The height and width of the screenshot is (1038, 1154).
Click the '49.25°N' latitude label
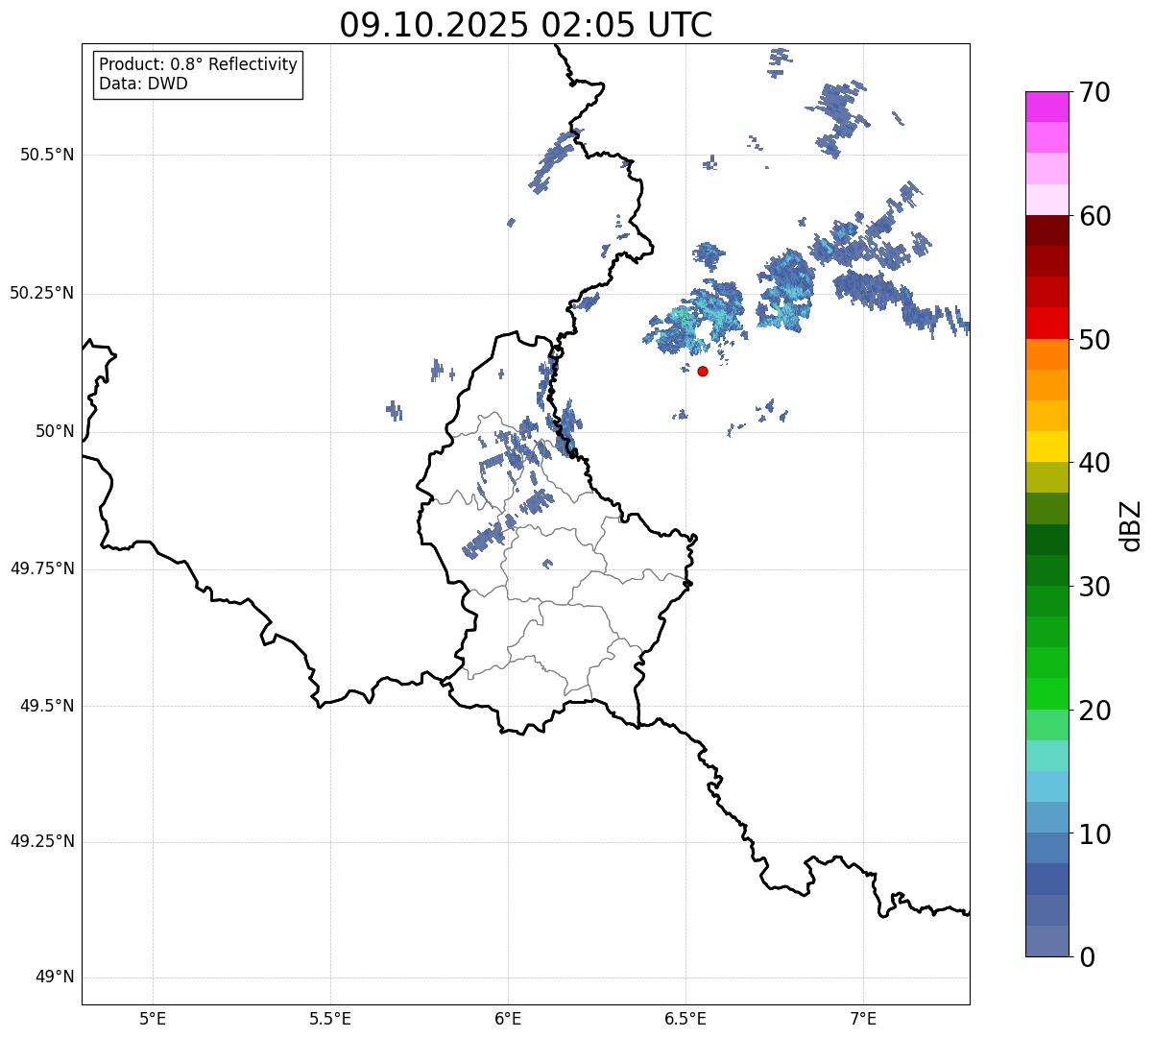coord(41,841)
